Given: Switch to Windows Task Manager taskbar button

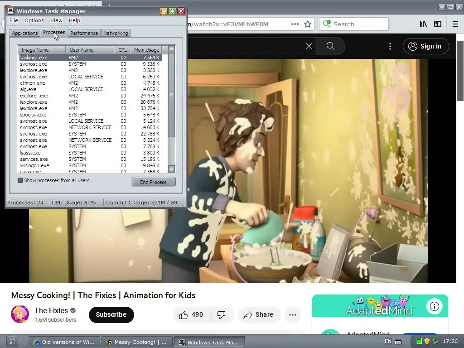Looking at the screenshot, I should pos(209,342).
